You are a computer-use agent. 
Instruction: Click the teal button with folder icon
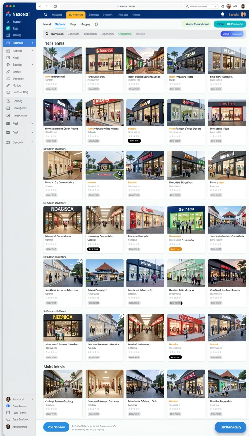pyautogui.click(x=230, y=24)
